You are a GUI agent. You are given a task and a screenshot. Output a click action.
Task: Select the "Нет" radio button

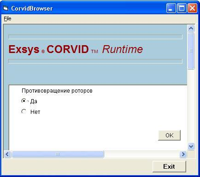(24, 112)
